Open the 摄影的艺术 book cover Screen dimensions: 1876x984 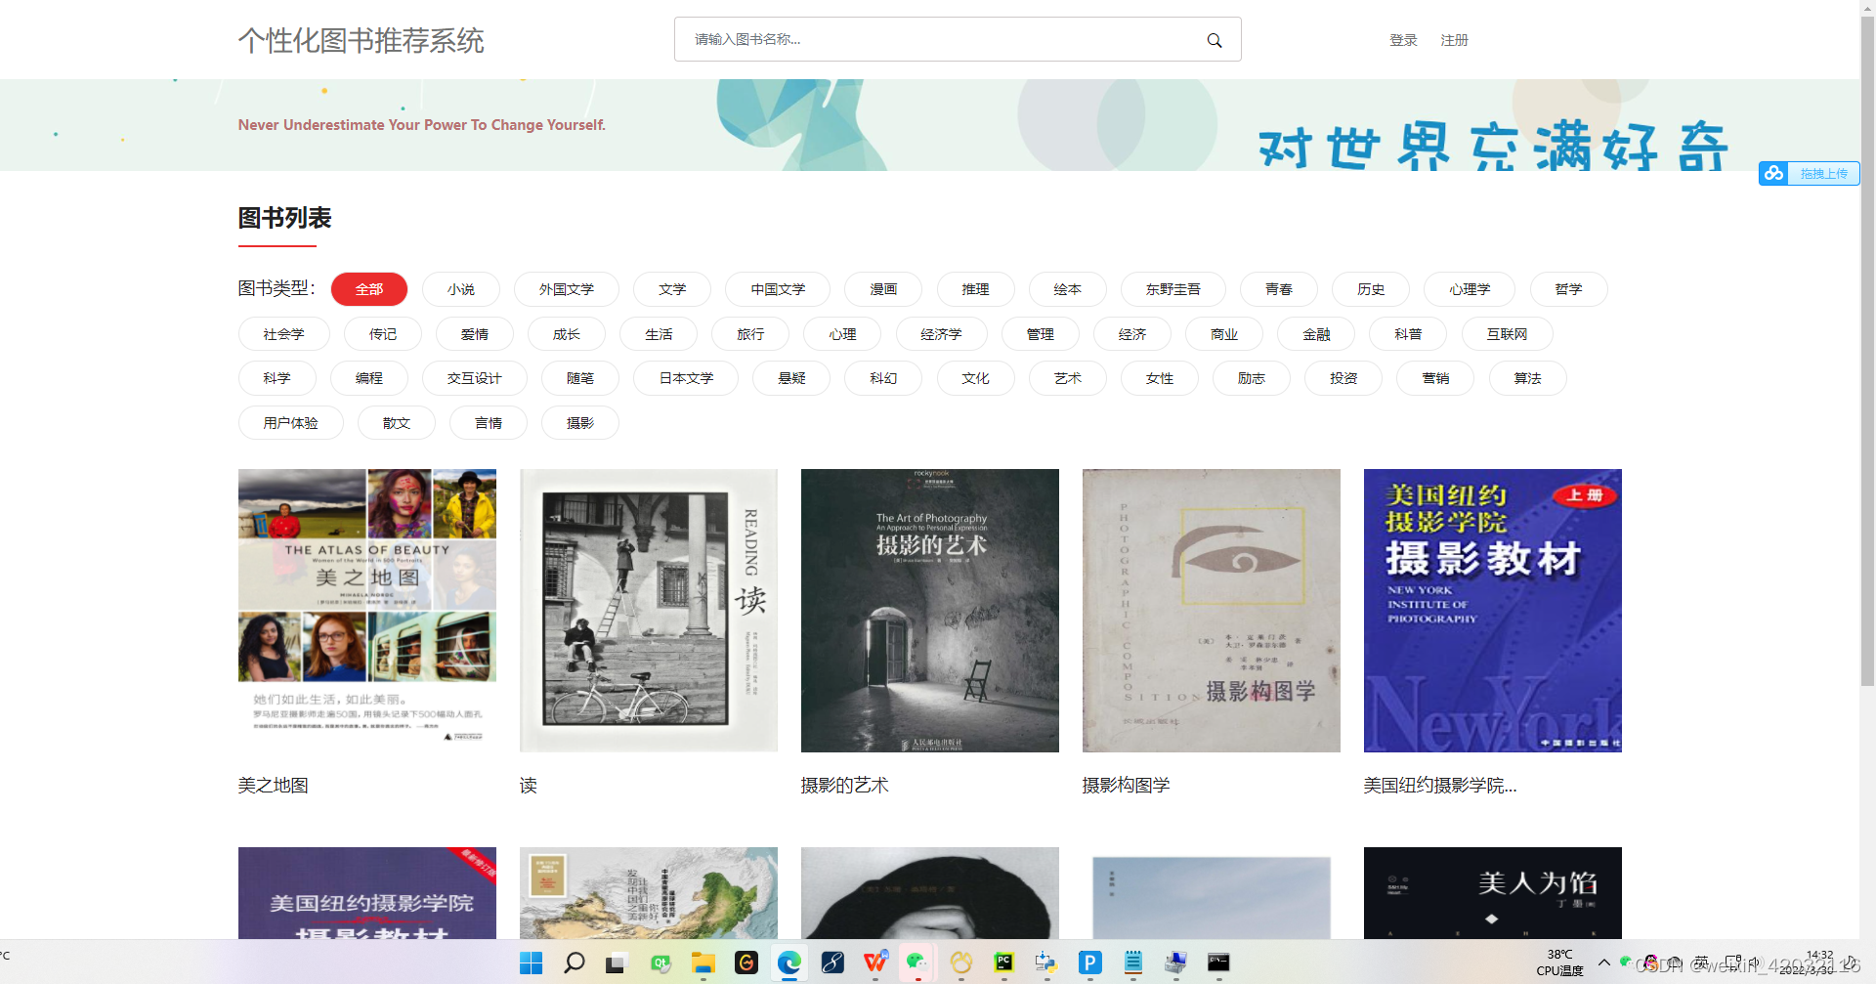pos(930,610)
